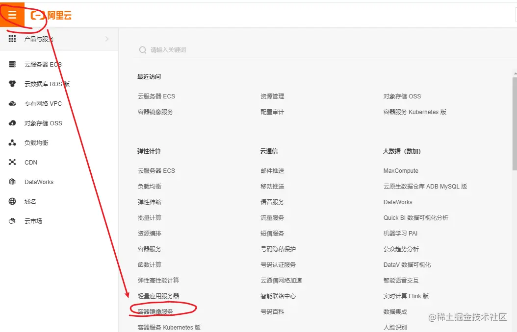The width and height of the screenshot is (517, 332).
Task: Focus the keyword search input field
Action: (325, 49)
